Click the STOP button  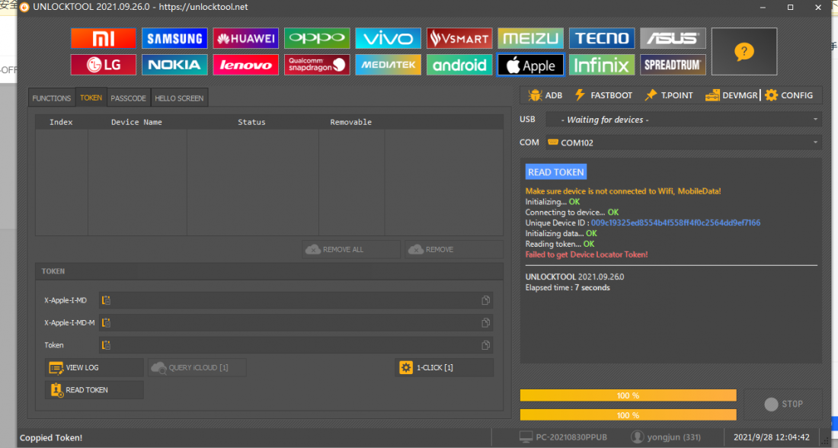coord(783,404)
